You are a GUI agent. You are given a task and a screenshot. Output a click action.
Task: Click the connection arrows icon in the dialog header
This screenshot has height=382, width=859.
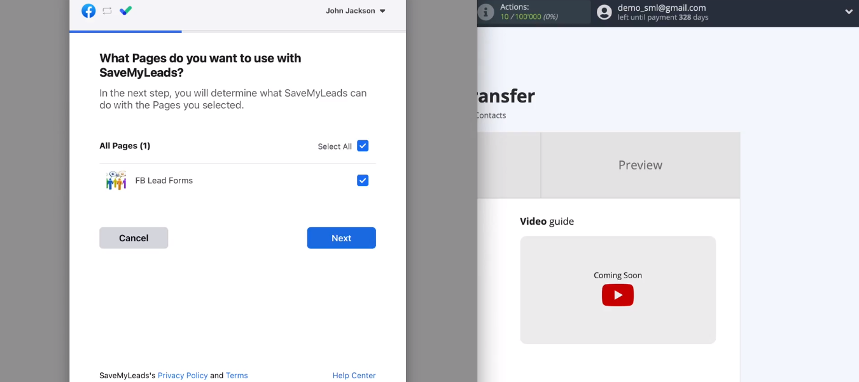[107, 11]
